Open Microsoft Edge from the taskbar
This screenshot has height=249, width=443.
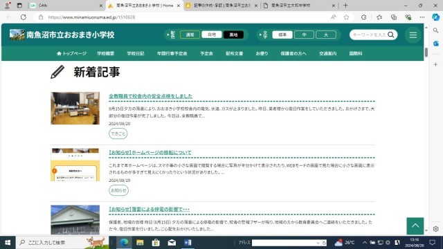[x=124, y=243]
